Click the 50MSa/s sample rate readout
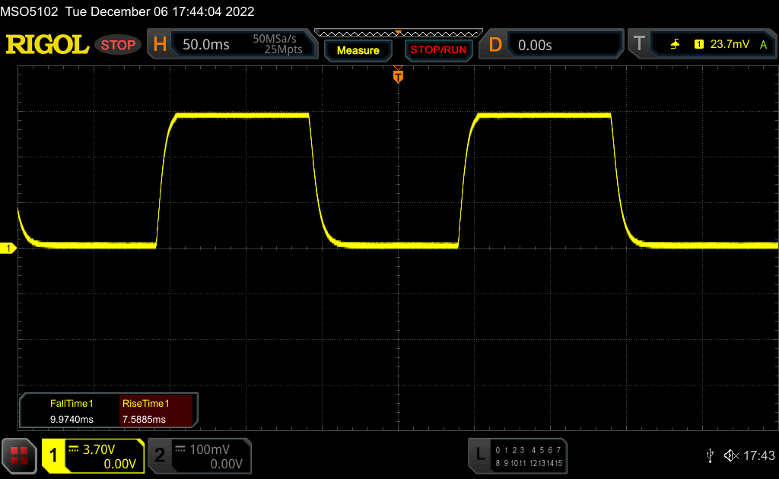The height and width of the screenshot is (479, 779). (x=274, y=39)
